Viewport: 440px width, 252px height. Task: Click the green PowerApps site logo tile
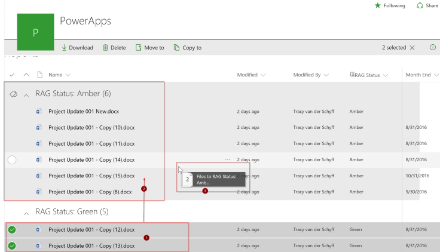tap(34, 32)
